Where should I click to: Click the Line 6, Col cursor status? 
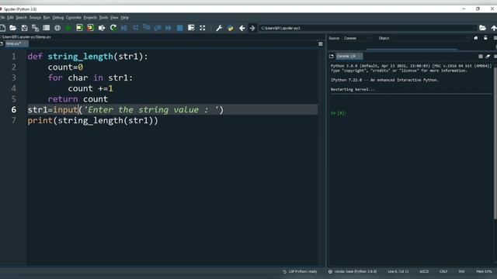click(x=398, y=271)
